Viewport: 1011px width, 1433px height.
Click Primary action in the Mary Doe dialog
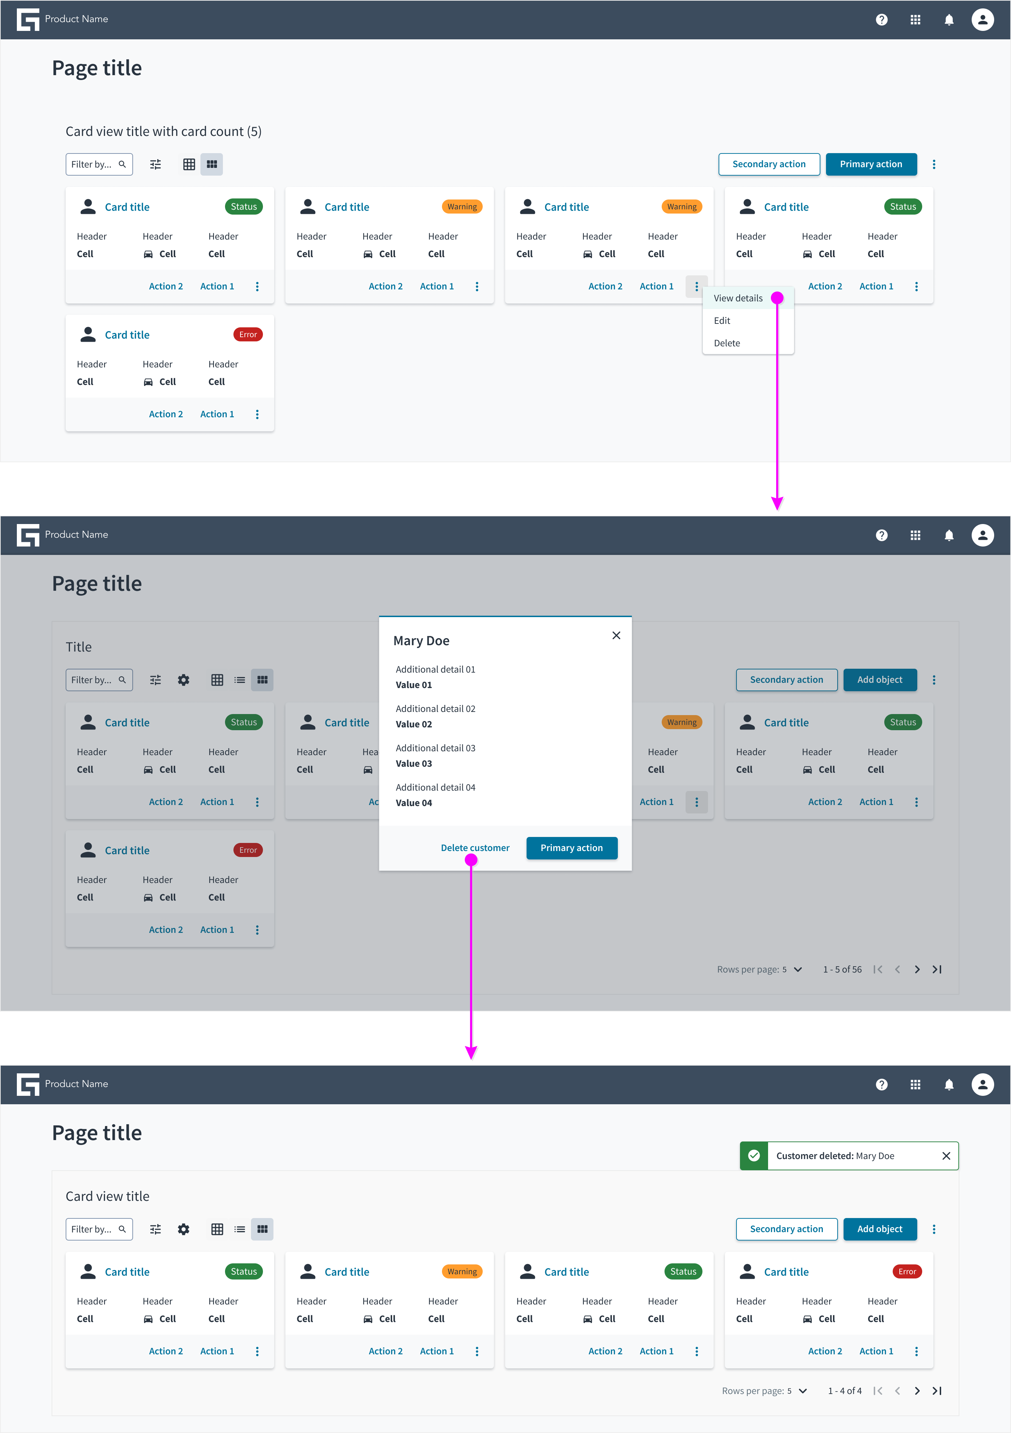coord(571,848)
